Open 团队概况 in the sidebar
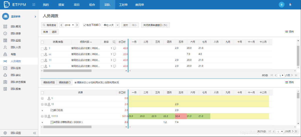The image size is (301, 137). coord(16,27)
